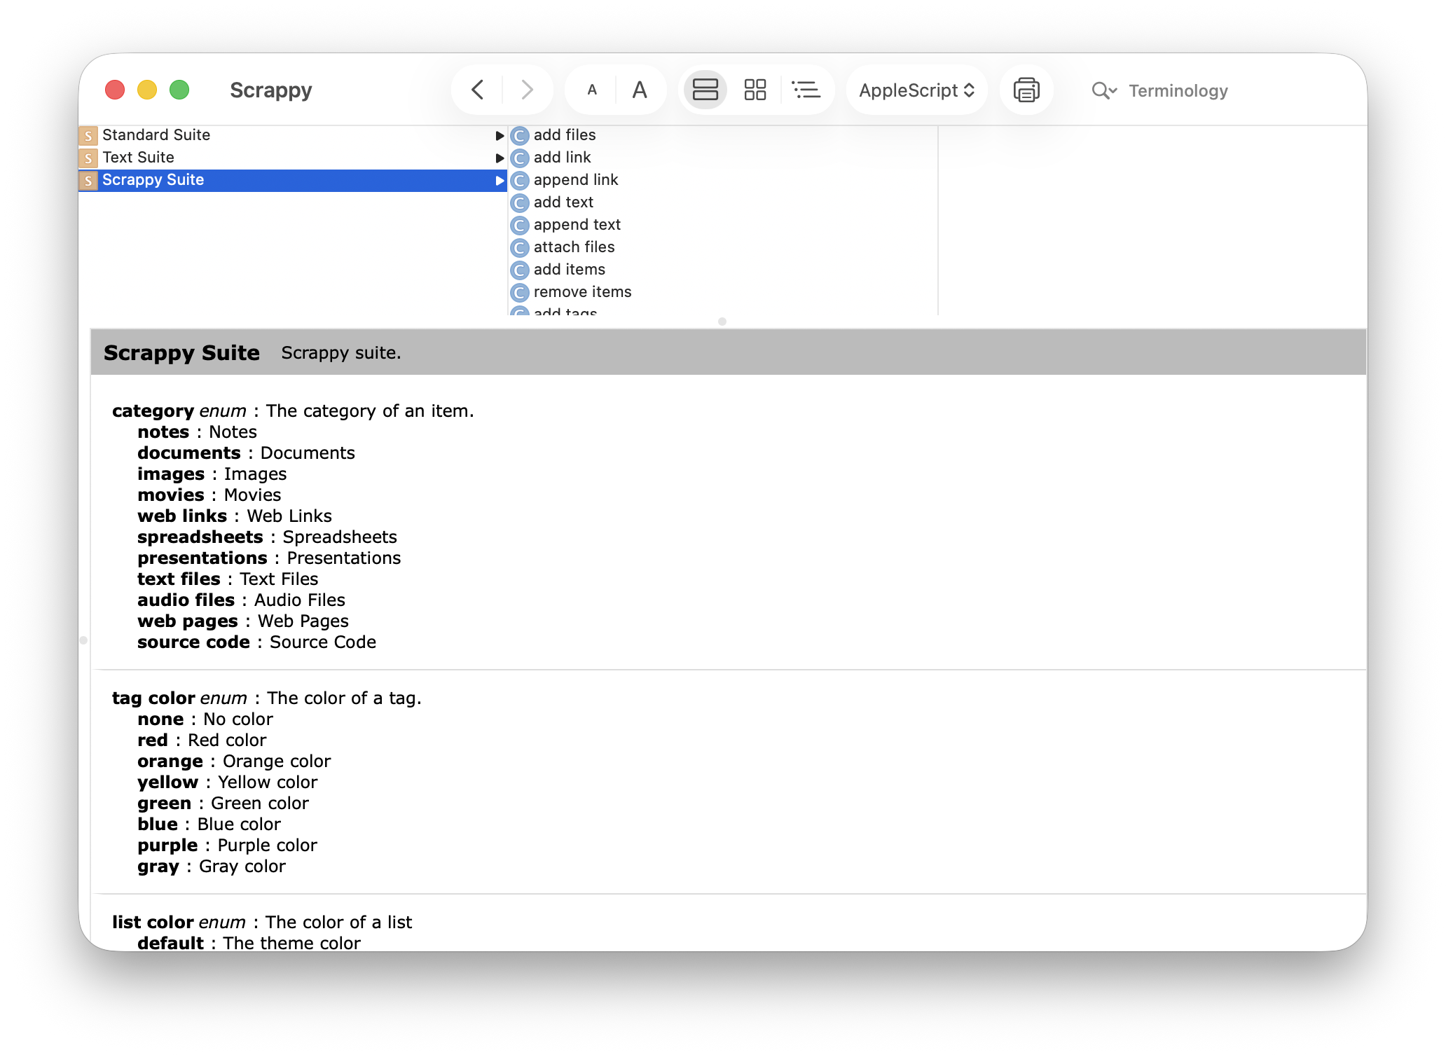
Task: Switch to the split pane view icon
Action: tap(705, 90)
